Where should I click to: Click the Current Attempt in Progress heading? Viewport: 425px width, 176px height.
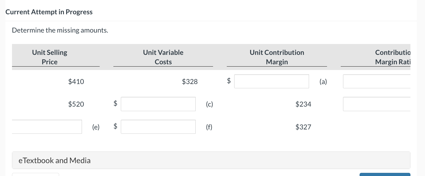pyautogui.click(x=49, y=12)
